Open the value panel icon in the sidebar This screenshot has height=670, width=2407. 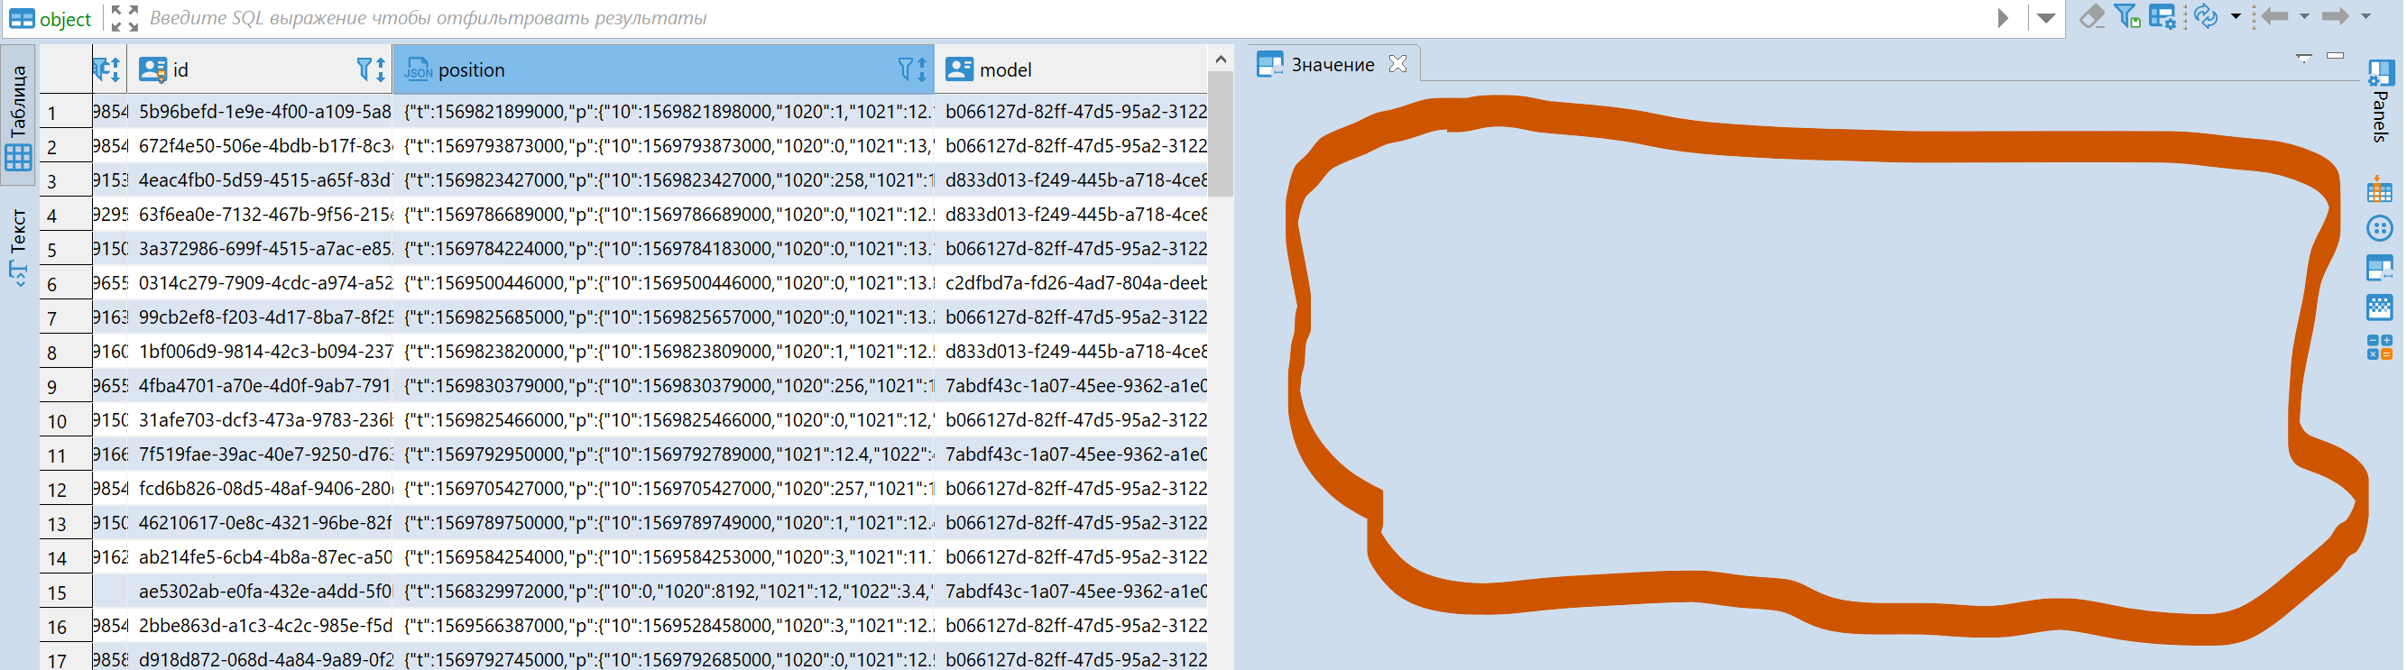[2379, 268]
